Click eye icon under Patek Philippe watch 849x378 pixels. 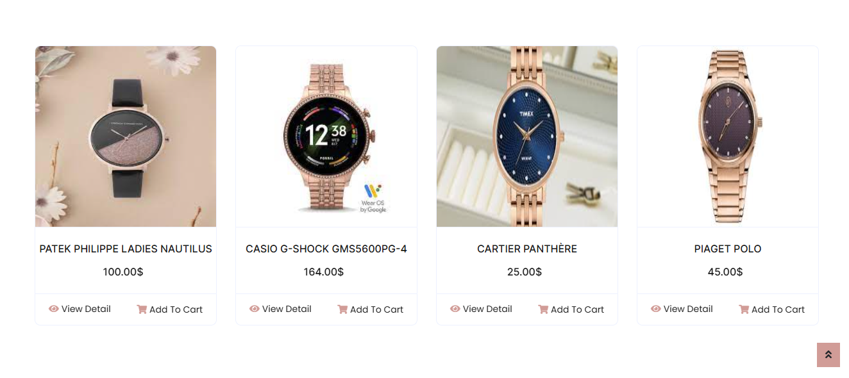(54, 309)
